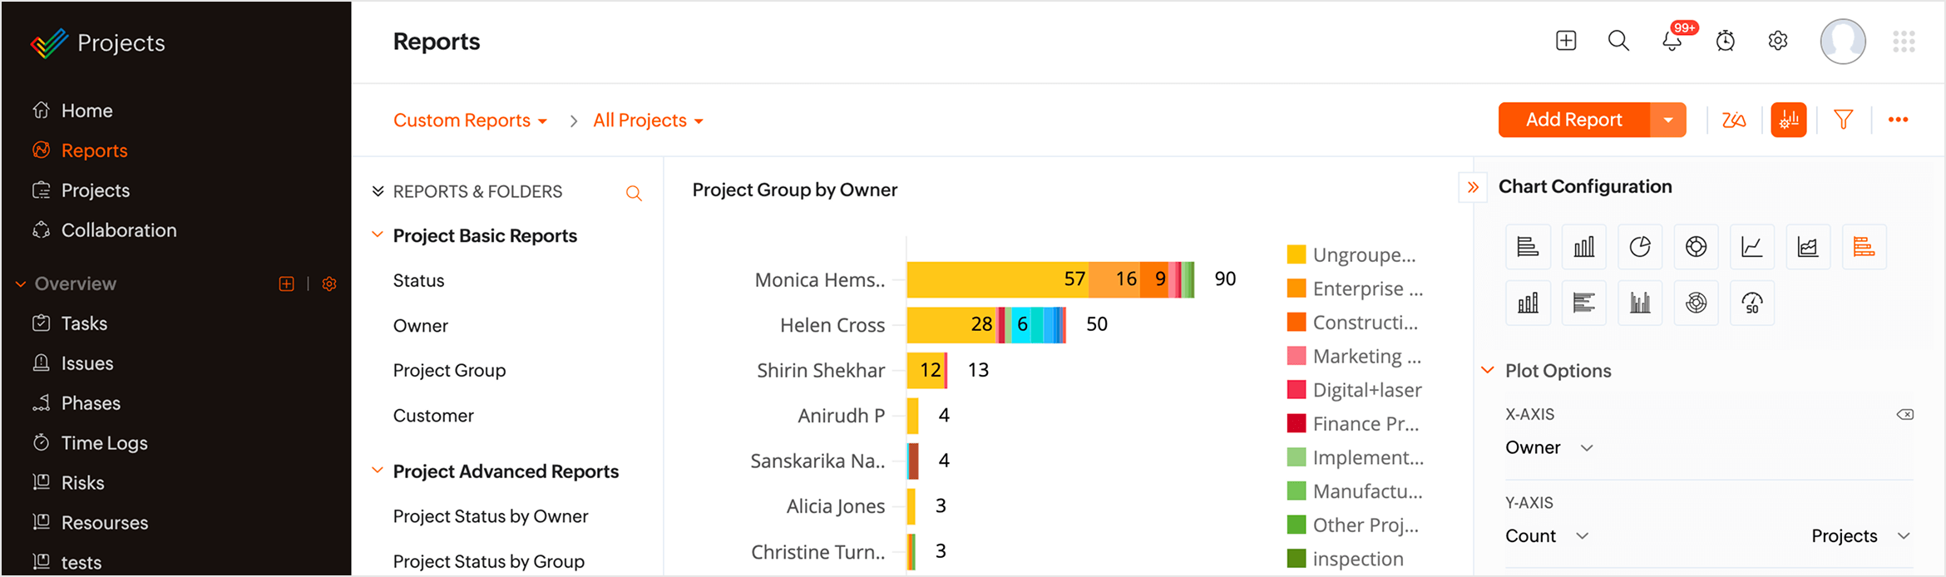Open the notifications bell
Image resolution: width=1946 pixels, height=577 pixels.
1672,41
